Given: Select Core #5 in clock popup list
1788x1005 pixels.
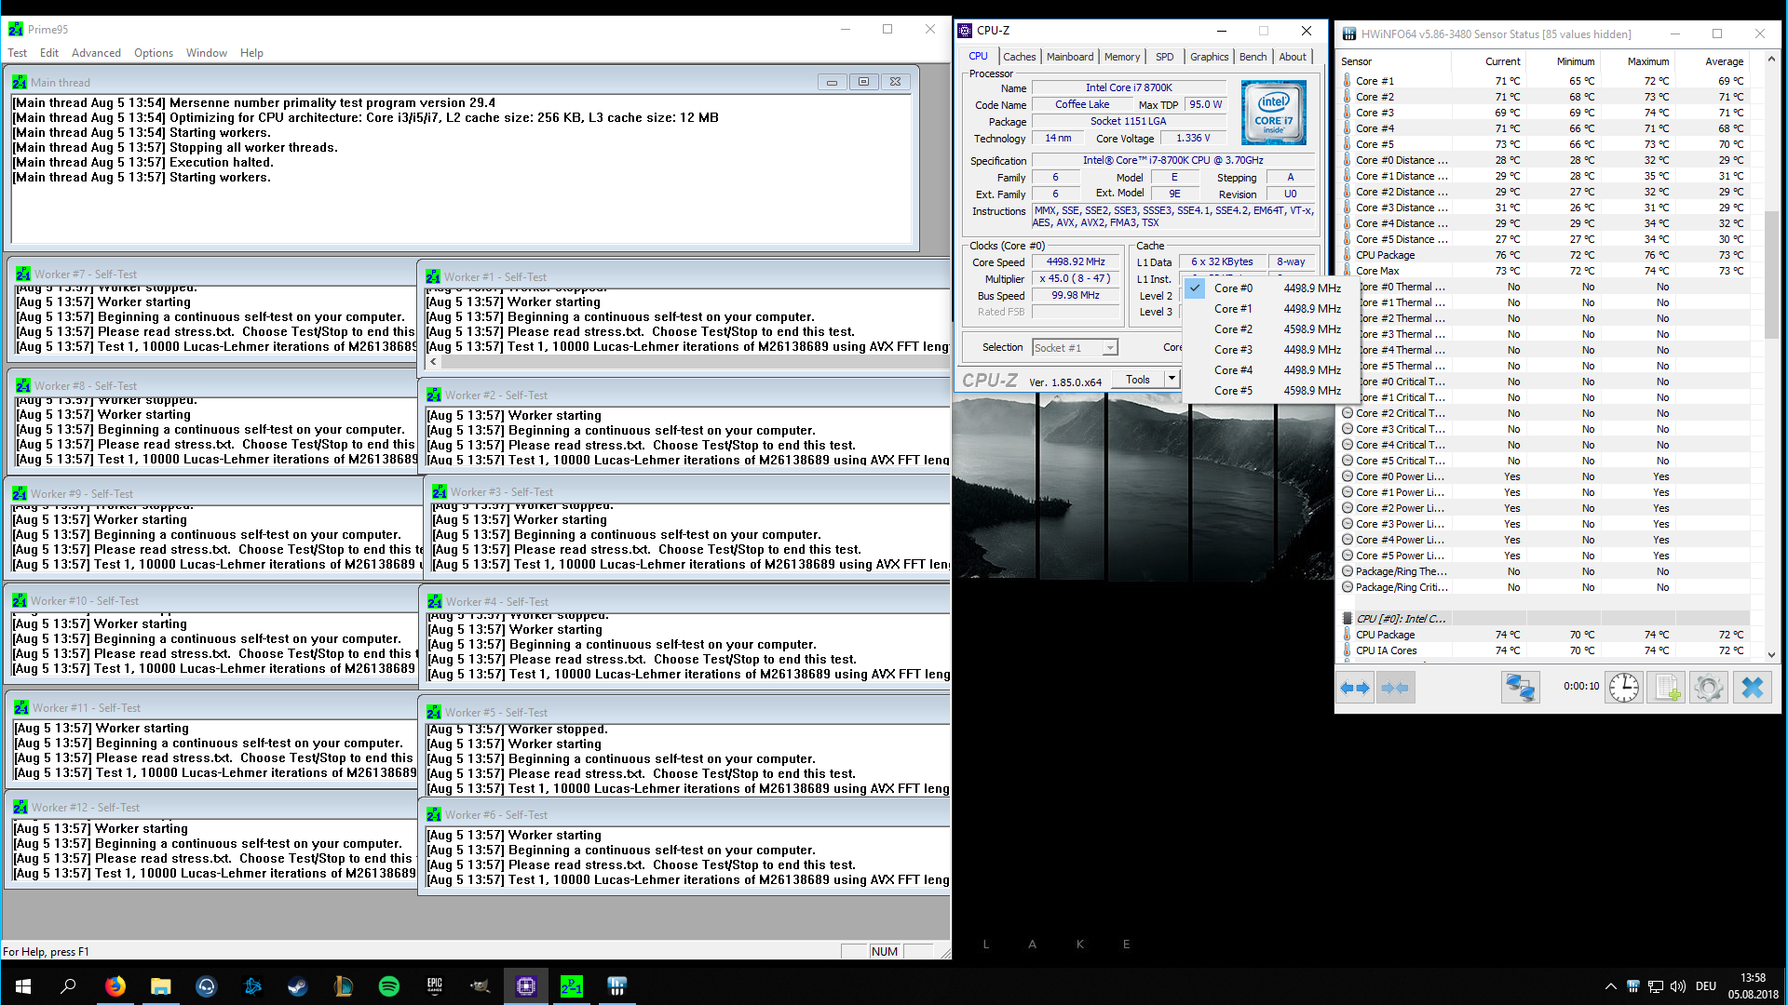Looking at the screenshot, I should tap(1233, 391).
